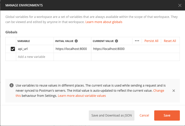Open Learn more about globals link
Screen dimensions: 185x126
pos(104,22)
